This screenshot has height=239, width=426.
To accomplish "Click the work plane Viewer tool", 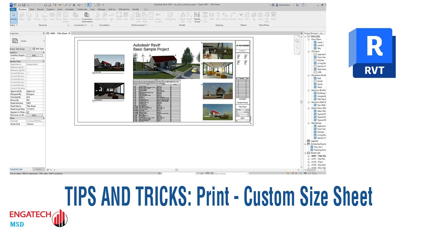I will point(273,16).
